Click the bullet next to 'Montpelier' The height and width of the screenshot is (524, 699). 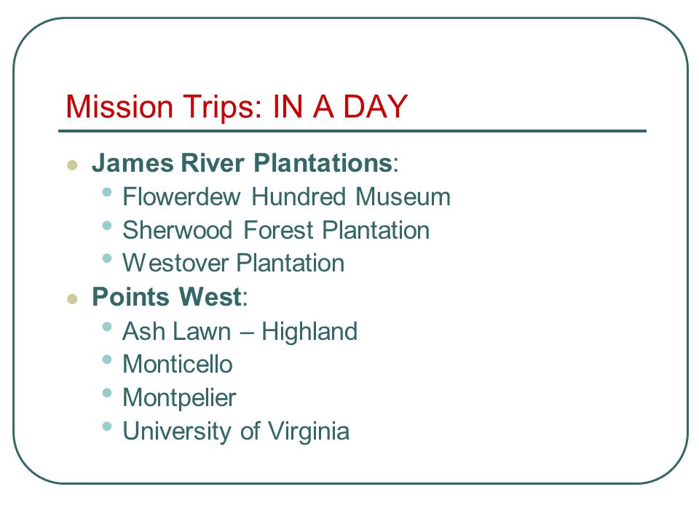tap(106, 392)
